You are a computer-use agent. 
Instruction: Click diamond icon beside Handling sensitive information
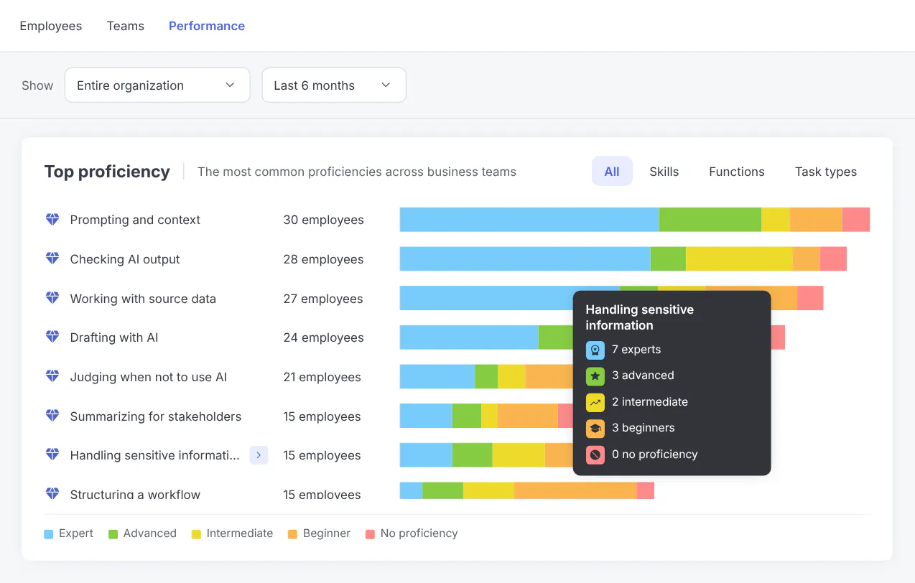tap(52, 454)
